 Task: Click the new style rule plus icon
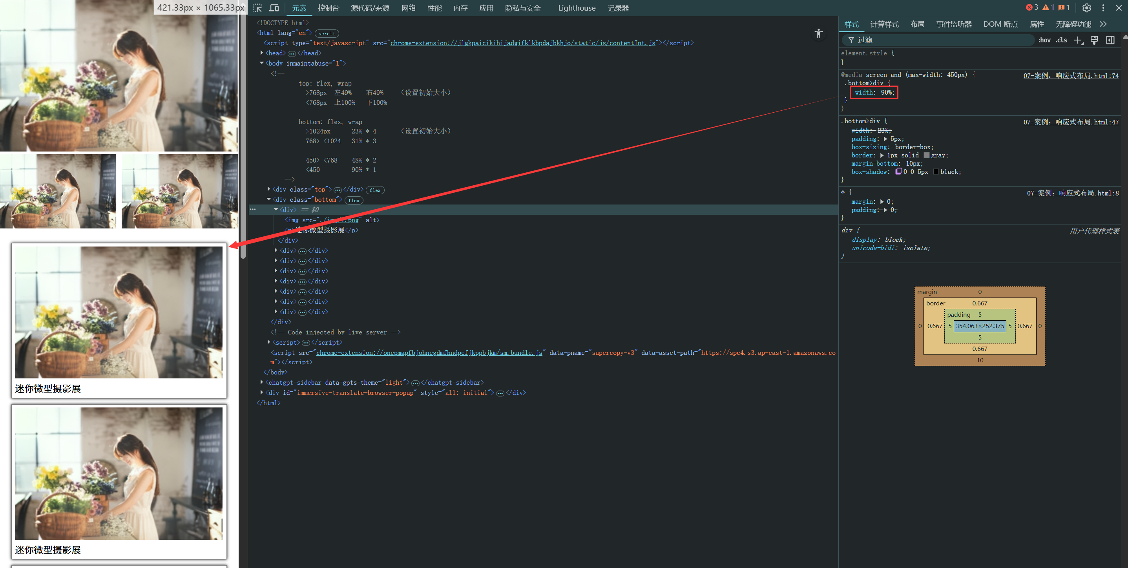pos(1078,40)
